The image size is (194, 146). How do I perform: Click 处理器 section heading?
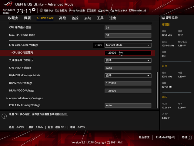166,25
